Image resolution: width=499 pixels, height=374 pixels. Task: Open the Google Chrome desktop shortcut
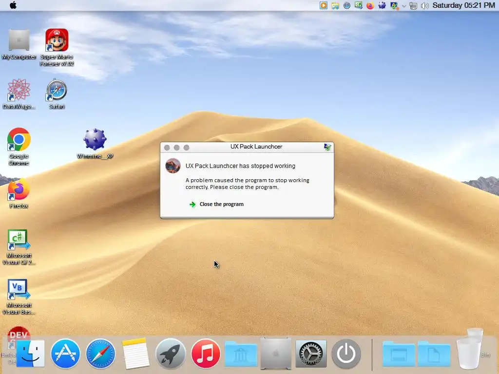tap(19, 146)
